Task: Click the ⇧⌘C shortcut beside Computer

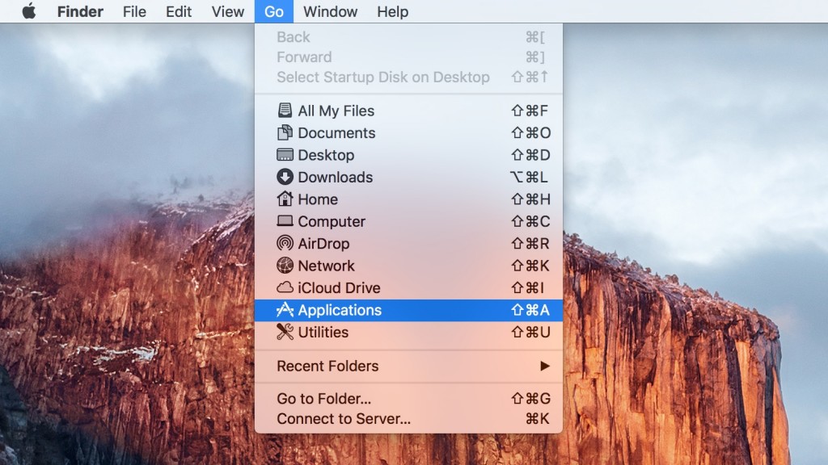Action: point(530,221)
